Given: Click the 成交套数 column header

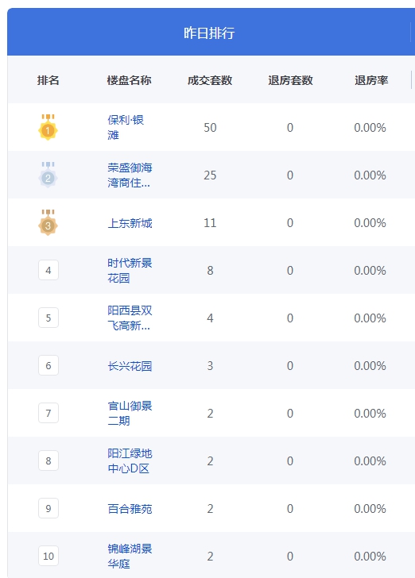Looking at the screenshot, I should coord(210,80).
